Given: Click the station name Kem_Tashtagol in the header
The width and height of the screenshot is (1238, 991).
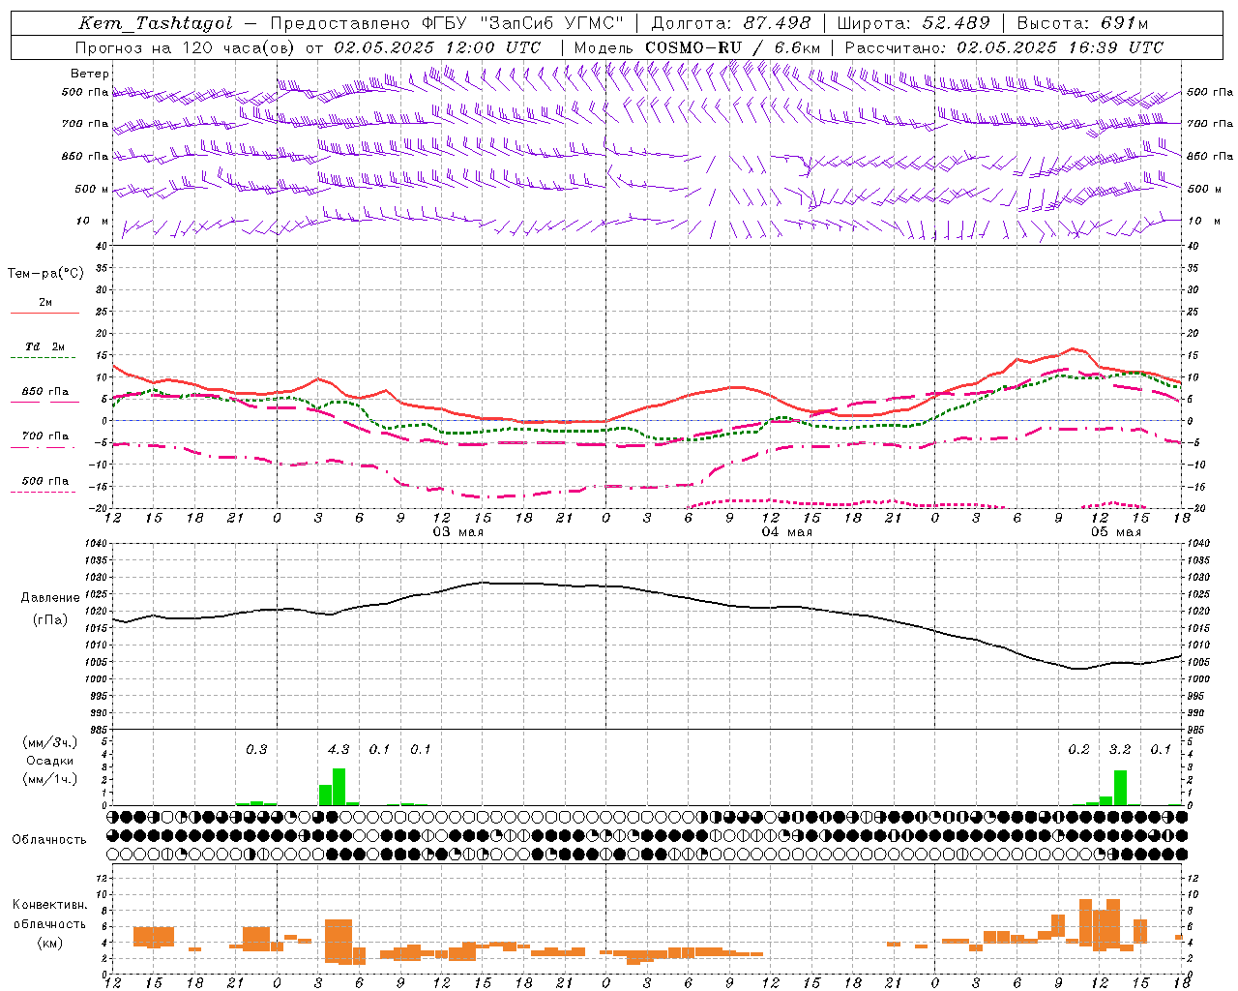Looking at the screenshot, I should [x=155, y=23].
